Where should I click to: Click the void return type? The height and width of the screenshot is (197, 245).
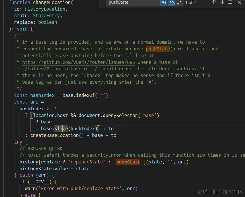(x=22, y=29)
